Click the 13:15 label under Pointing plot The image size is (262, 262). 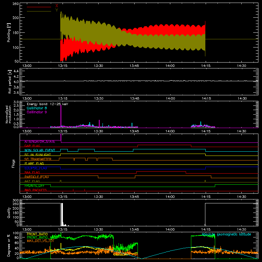[63, 66]
